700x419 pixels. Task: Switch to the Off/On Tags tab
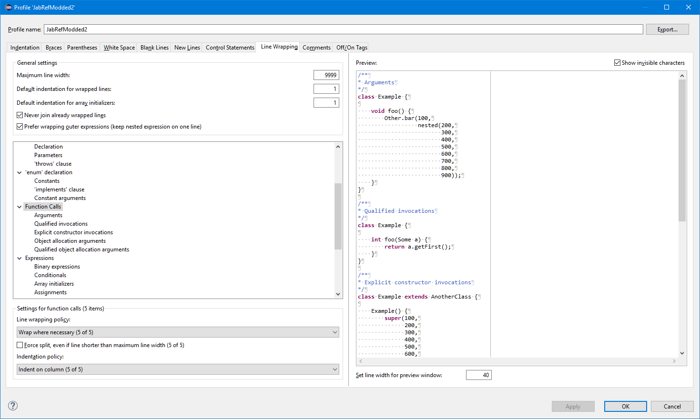[x=352, y=48]
